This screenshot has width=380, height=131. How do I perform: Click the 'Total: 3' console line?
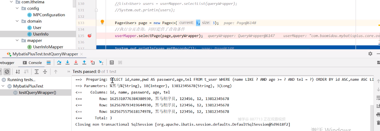coord(94,118)
